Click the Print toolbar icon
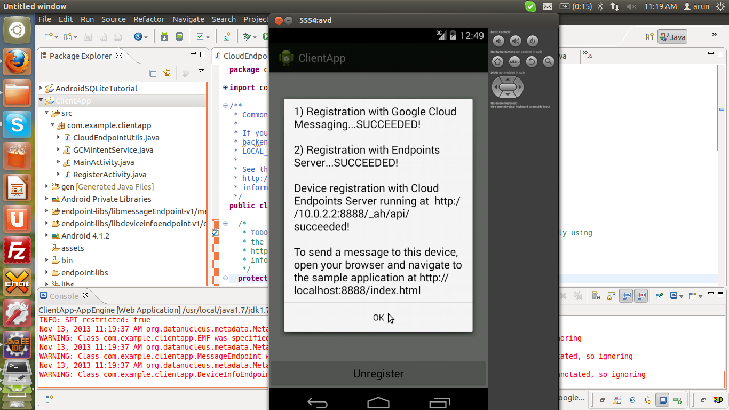 coord(117,36)
